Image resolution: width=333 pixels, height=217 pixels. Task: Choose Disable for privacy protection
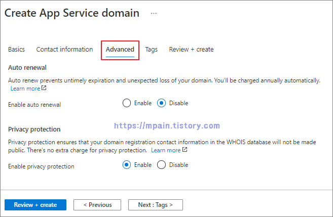pos(161,165)
